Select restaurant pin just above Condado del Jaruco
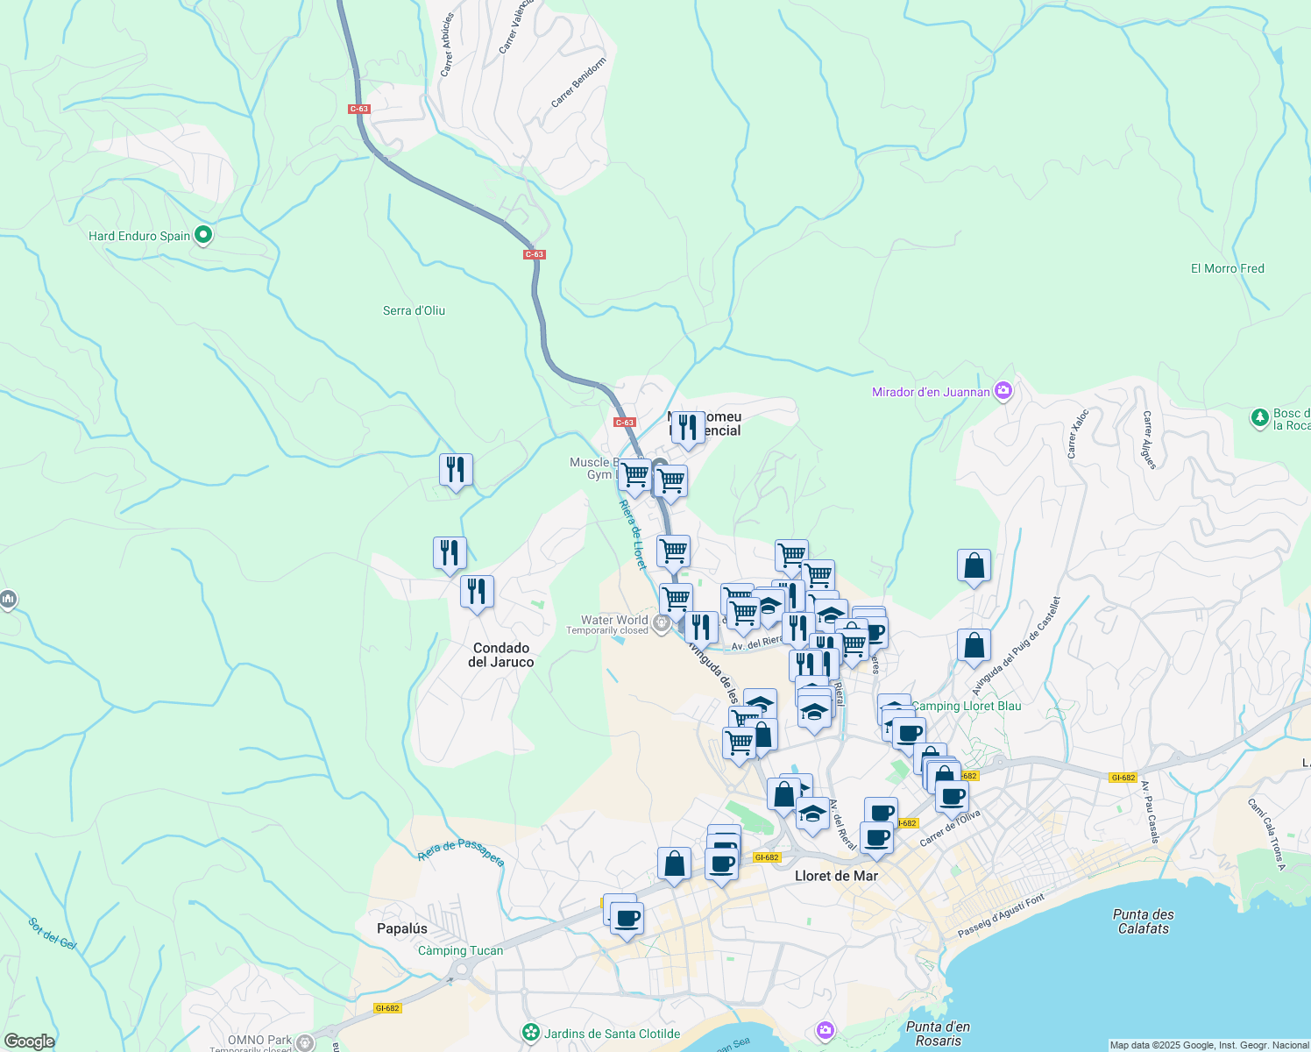 pos(477,592)
